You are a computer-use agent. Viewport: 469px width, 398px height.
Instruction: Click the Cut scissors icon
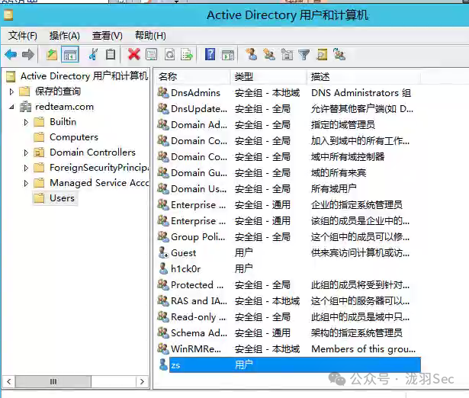(x=93, y=55)
